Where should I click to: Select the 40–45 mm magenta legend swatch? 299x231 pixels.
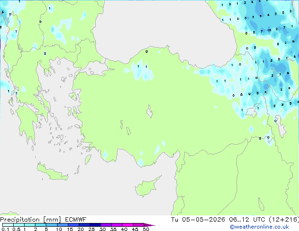coord(128,225)
